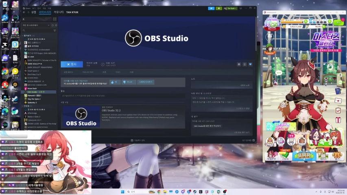Open Battle.net desktop icon
This screenshot has width=347, height=195.
point(5,19)
